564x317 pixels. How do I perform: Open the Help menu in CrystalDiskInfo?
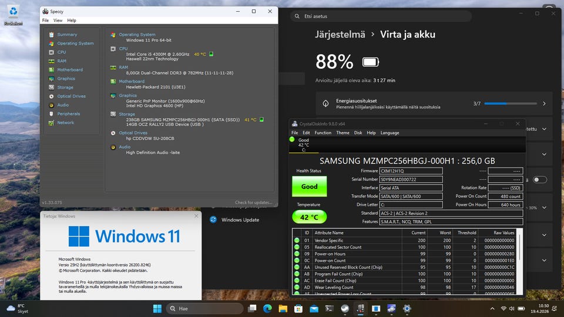371,133
